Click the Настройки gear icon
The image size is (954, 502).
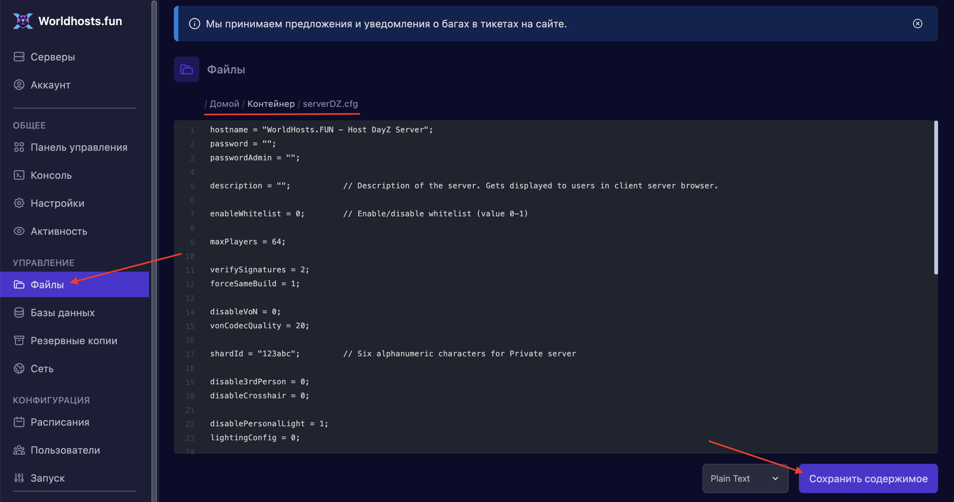19,203
